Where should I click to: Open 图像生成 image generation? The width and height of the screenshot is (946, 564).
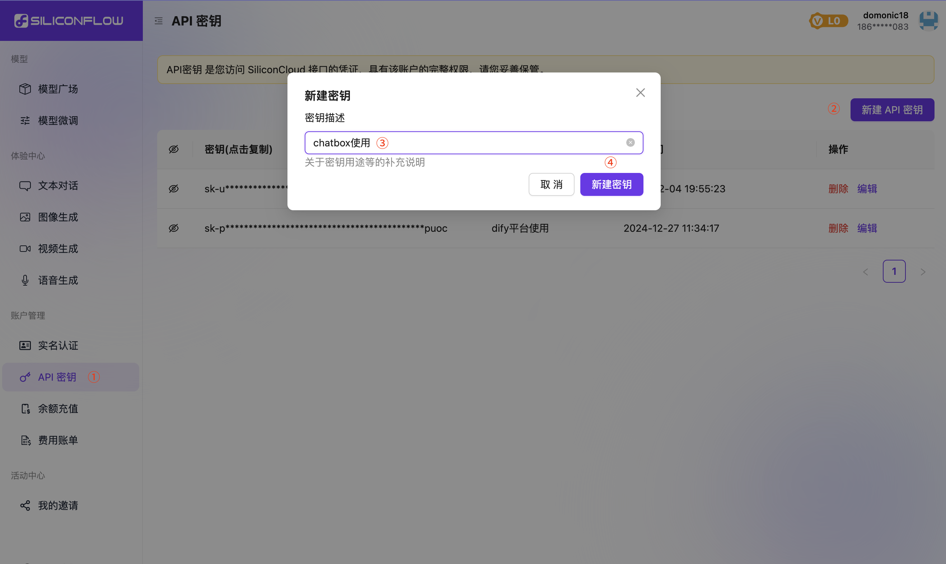point(58,217)
